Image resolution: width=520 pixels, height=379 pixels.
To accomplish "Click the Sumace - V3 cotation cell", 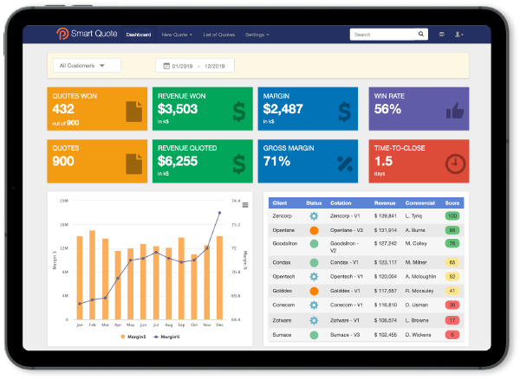I will [345, 335].
